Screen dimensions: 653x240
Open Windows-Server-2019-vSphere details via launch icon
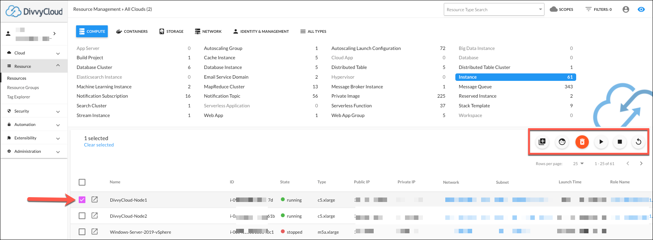click(x=95, y=232)
